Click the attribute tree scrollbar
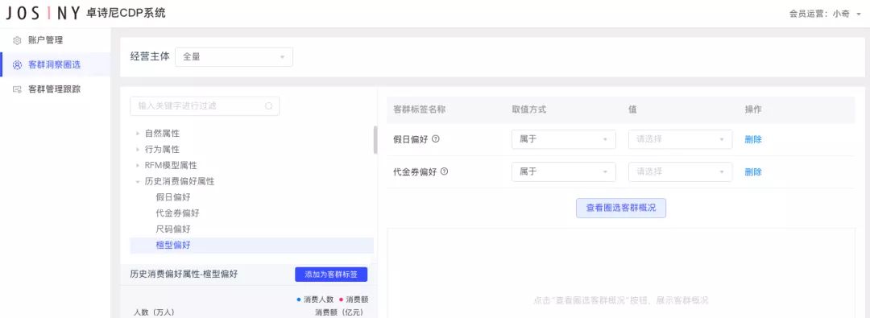870x318 pixels. pos(375,140)
